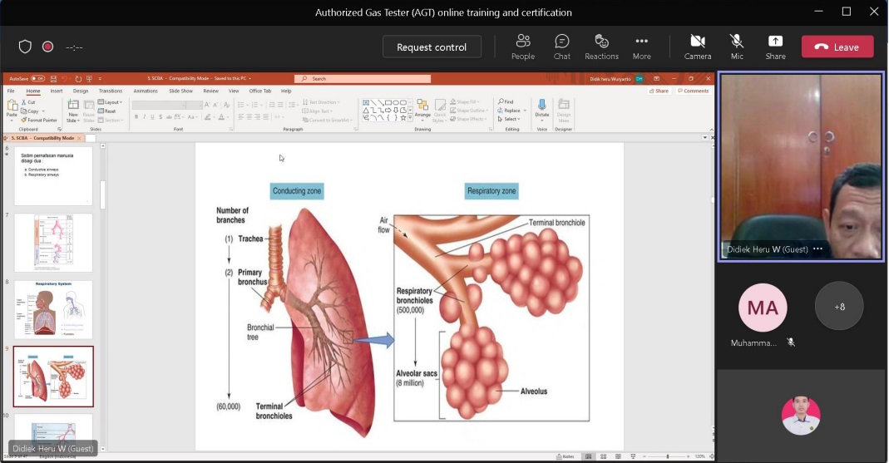This screenshot has width=889, height=463.
Task: Open the Office Tab ribbon tab
Action: (260, 91)
